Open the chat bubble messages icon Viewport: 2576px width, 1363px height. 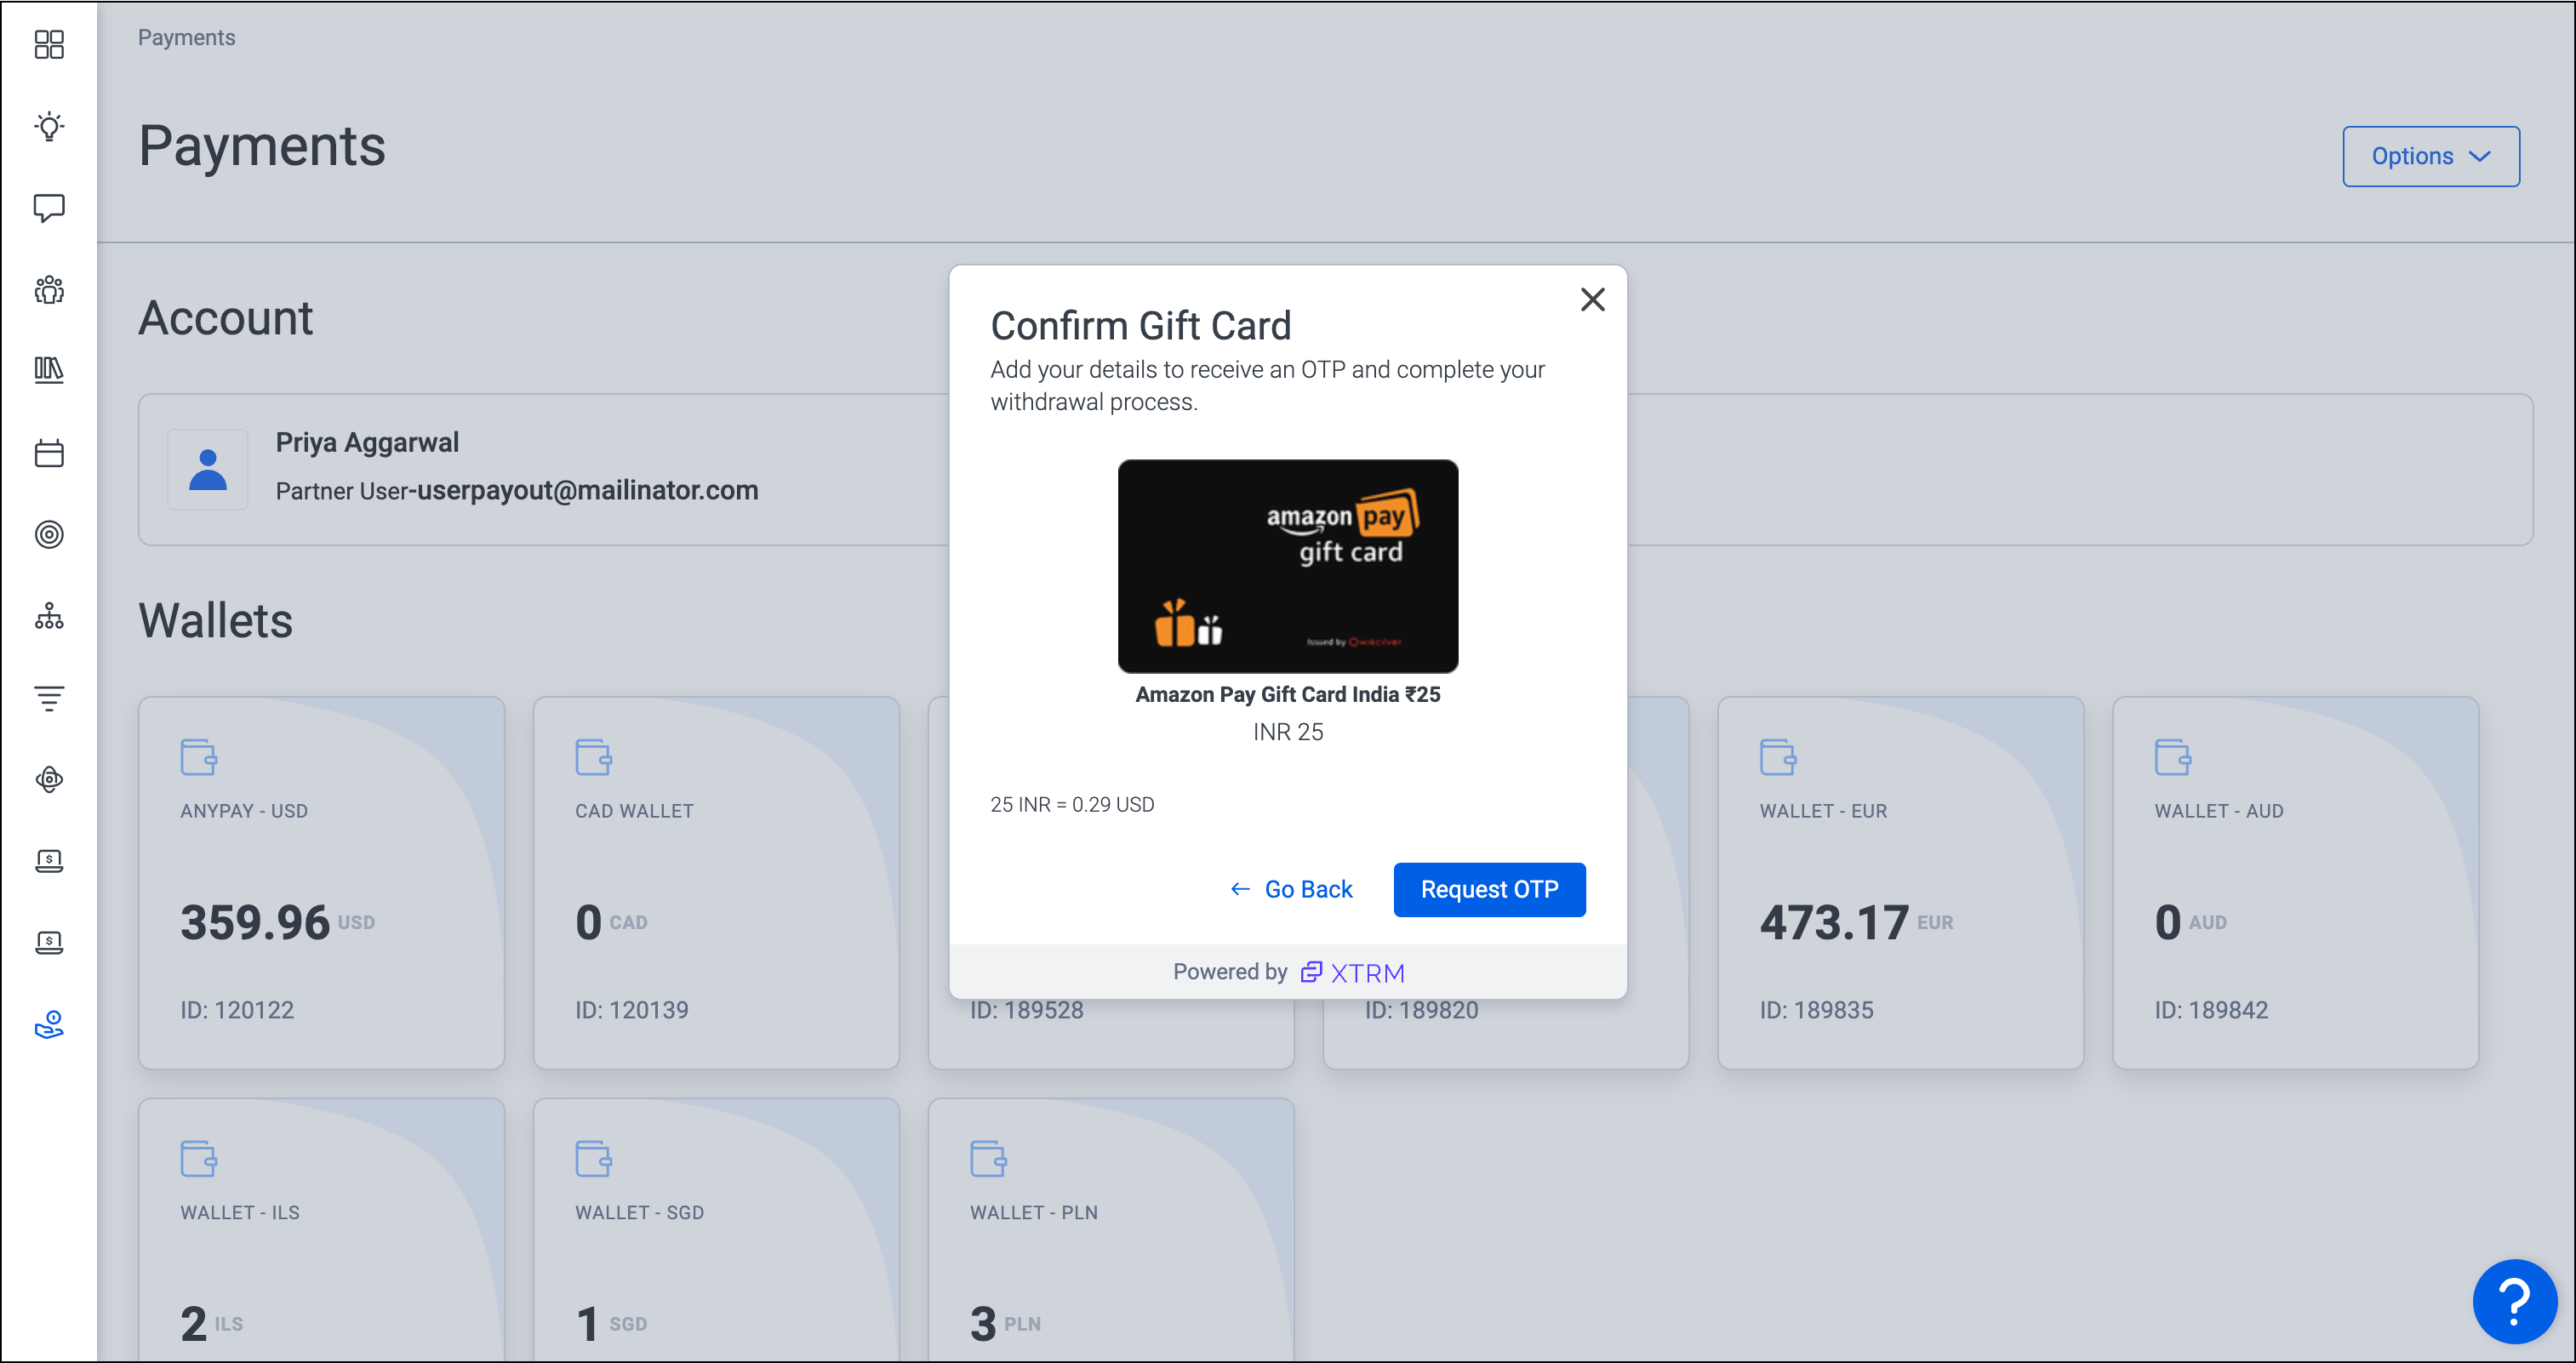(49, 208)
